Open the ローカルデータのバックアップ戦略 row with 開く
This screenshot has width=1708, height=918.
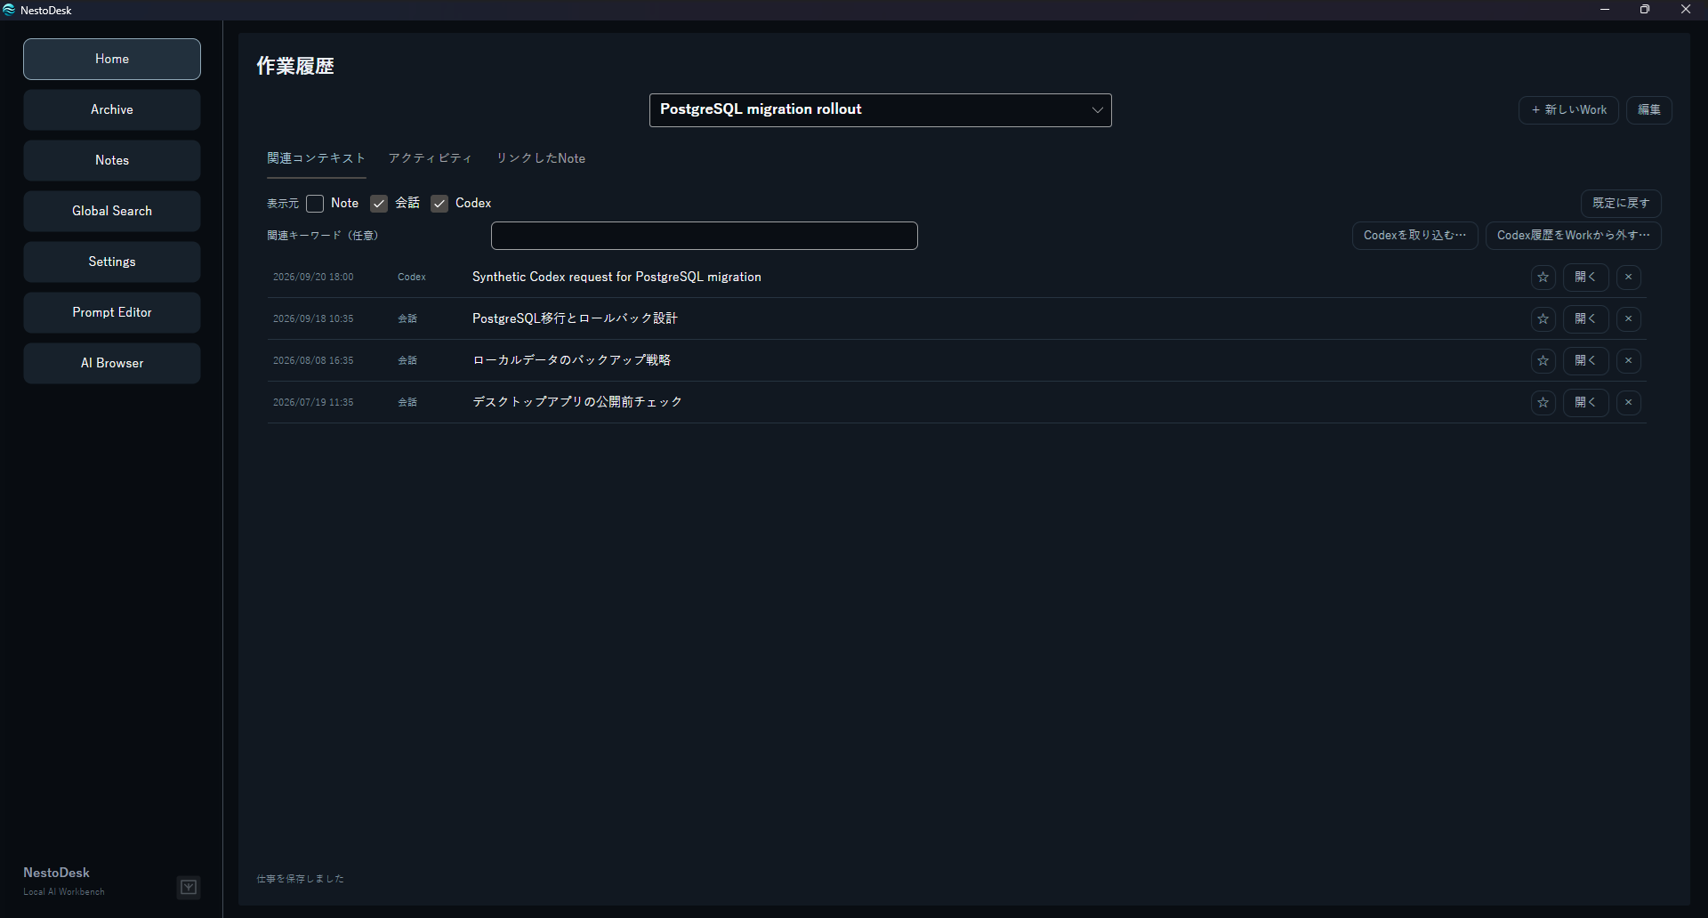point(1585,361)
